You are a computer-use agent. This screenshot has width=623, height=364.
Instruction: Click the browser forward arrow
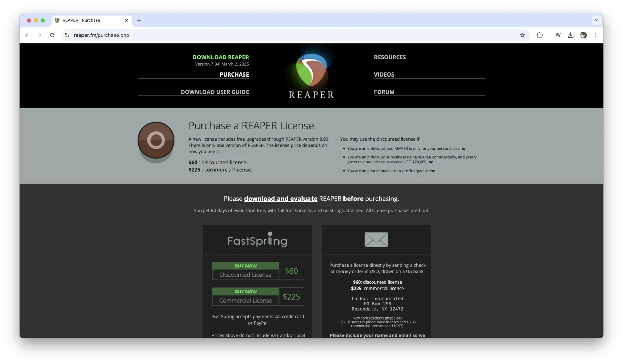40,35
